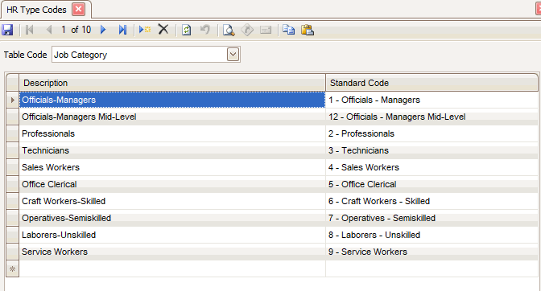Click the Refresh icon in toolbar
The height and width of the screenshot is (291, 541).
[x=186, y=30]
